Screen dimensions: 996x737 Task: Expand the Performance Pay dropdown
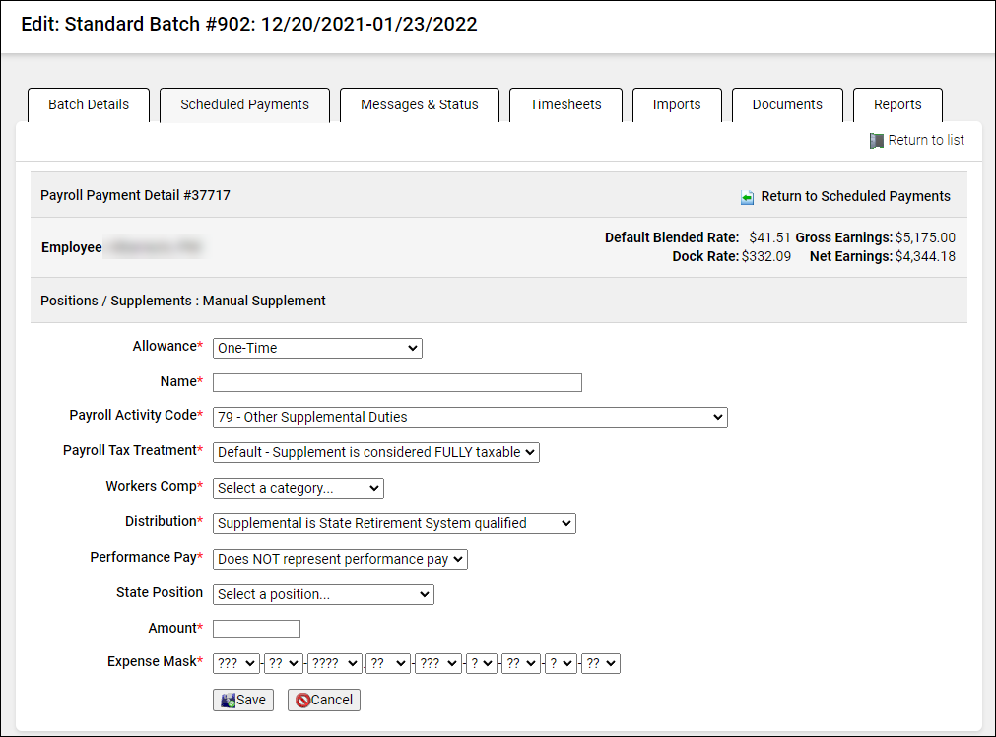tap(340, 559)
